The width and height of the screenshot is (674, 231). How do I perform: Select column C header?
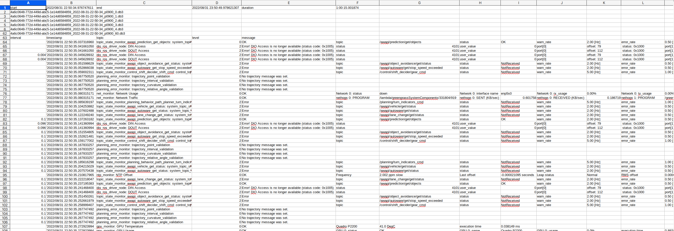click(144, 3)
